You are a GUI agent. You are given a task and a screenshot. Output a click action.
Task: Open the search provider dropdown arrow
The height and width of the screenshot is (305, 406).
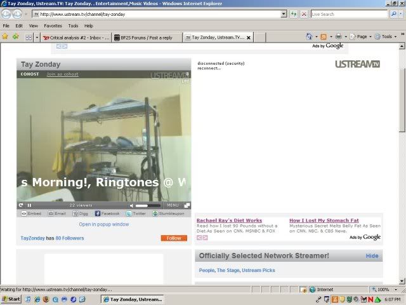point(401,14)
